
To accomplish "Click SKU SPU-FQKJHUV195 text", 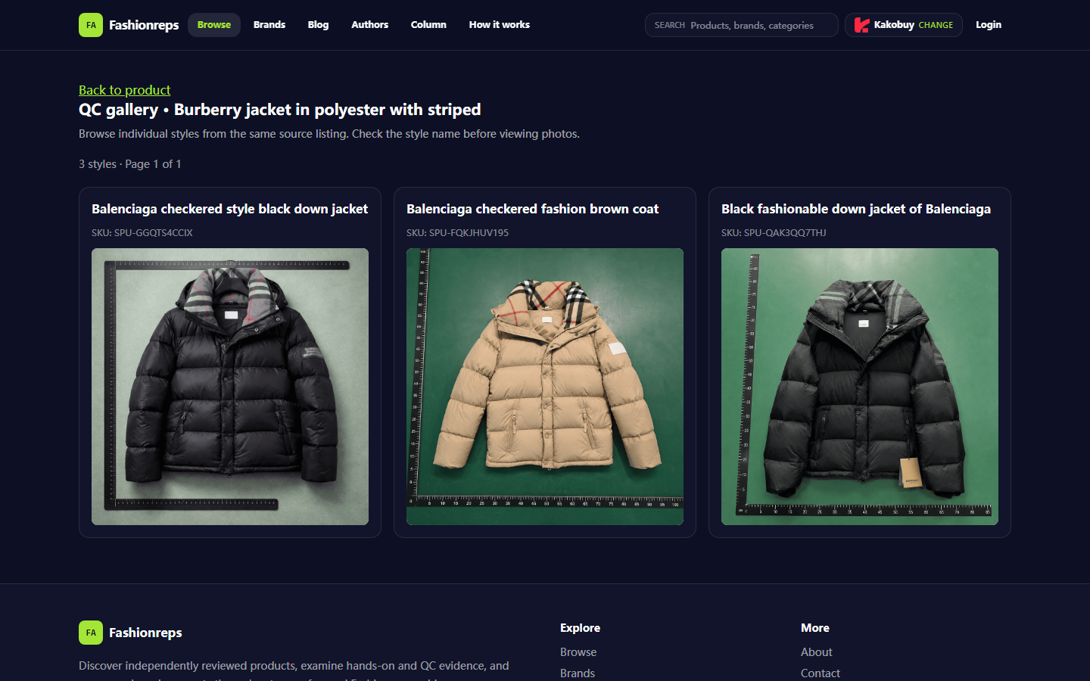I will (x=458, y=233).
